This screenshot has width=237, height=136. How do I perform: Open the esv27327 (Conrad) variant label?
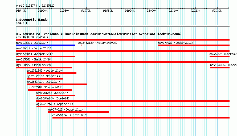click(x=223, y=54)
